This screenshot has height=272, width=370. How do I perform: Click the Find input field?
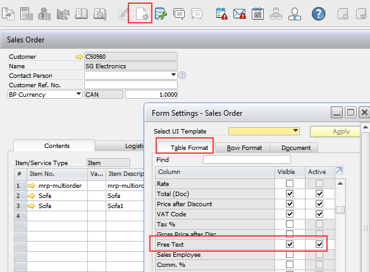coord(247,159)
